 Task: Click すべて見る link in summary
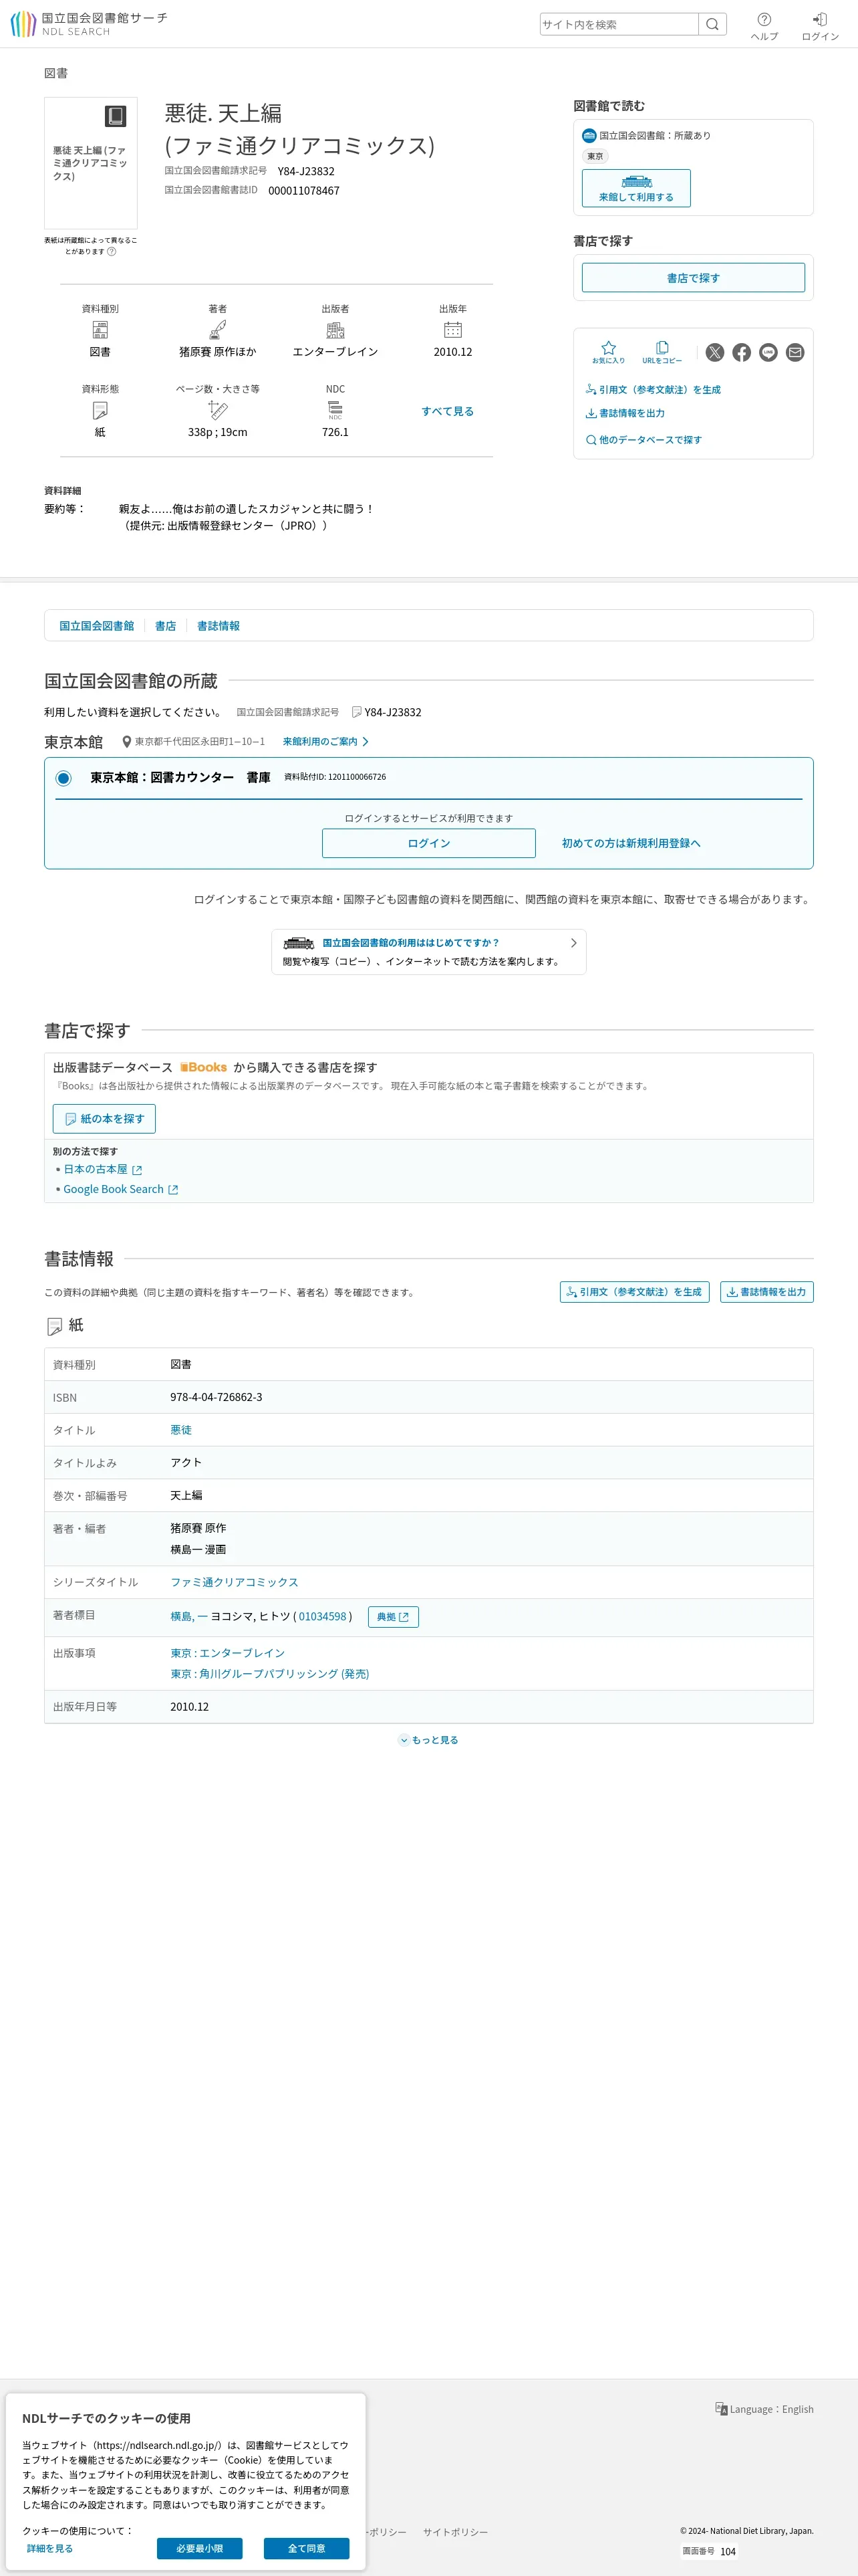pos(448,411)
